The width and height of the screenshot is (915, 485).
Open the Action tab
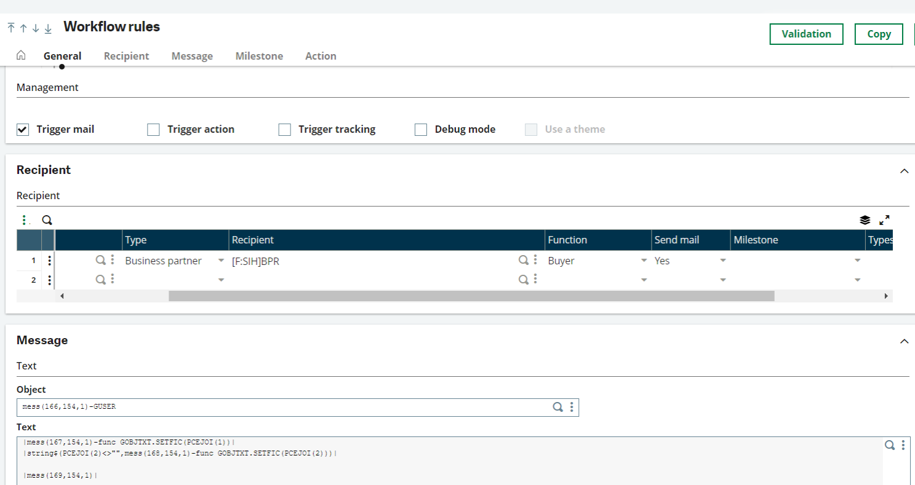tap(321, 56)
